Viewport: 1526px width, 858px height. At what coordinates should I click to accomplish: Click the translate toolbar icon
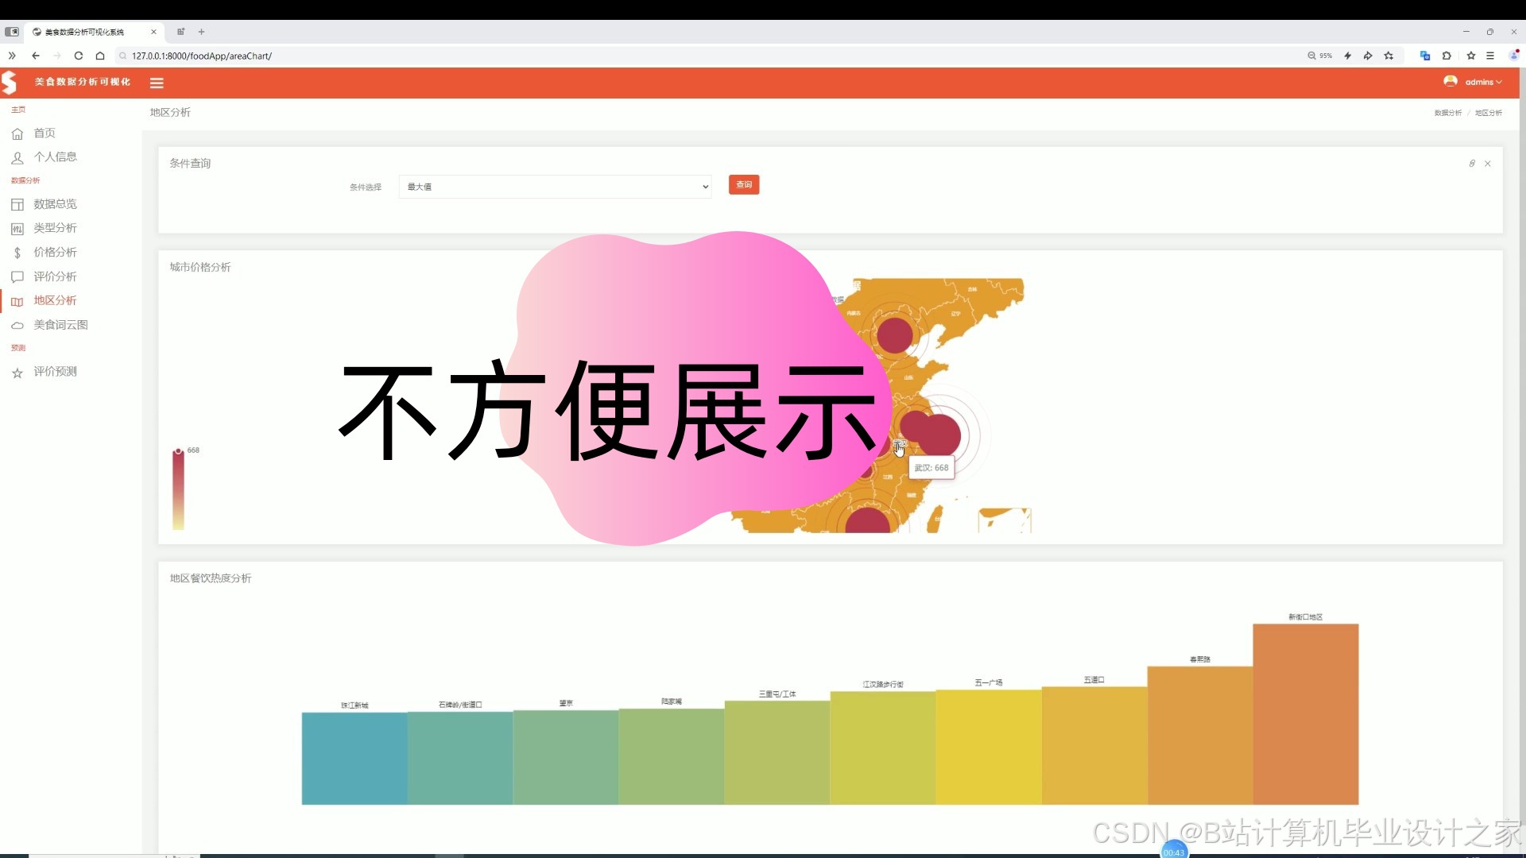tap(1425, 56)
